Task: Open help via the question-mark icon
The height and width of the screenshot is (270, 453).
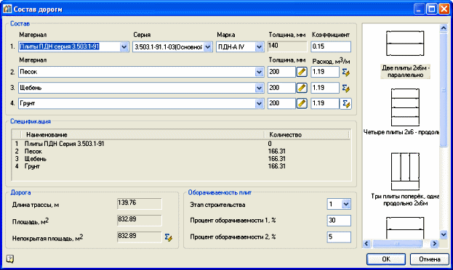Action: 10,258
